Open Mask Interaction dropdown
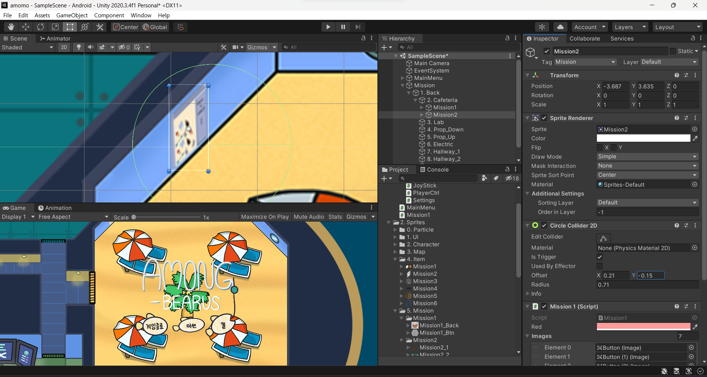The width and height of the screenshot is (707, 377). pyautogui.click(x=647, y=166)
